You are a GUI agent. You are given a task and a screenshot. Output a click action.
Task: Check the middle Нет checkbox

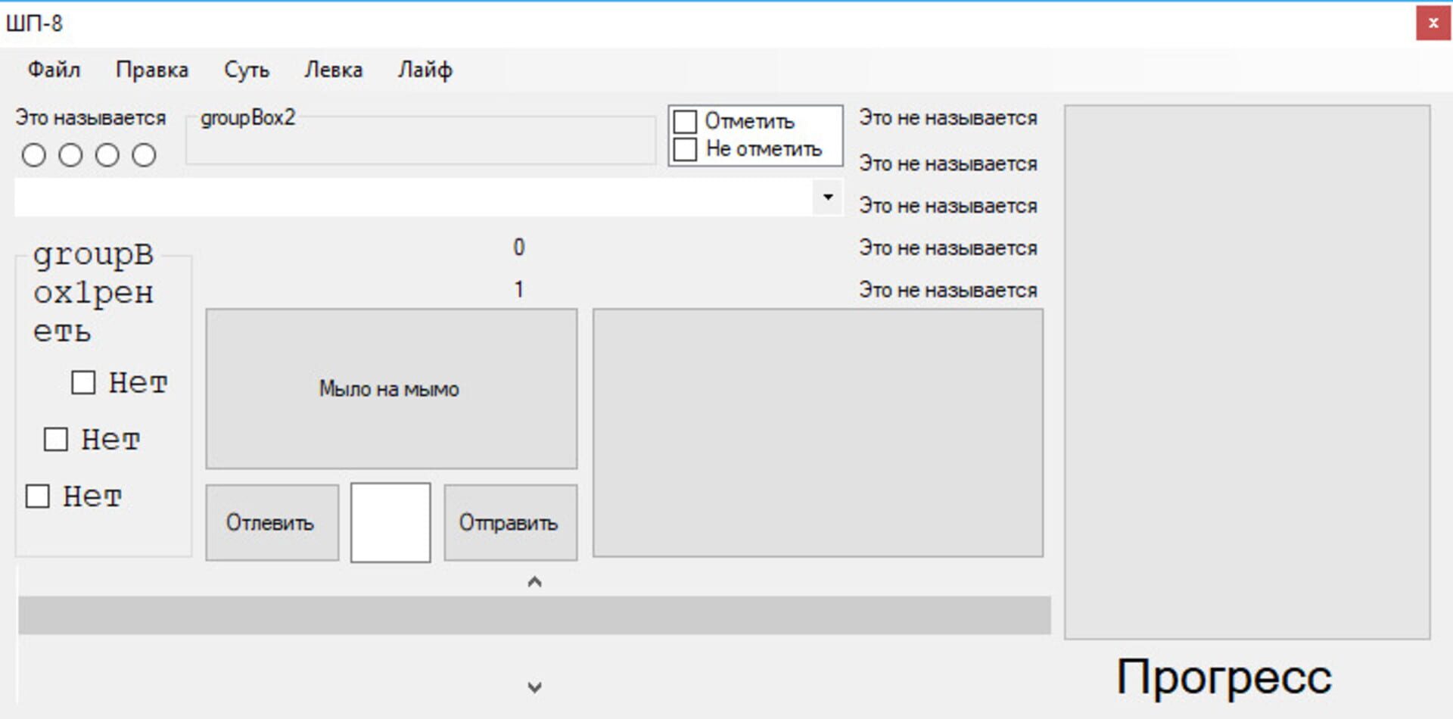coord(55,439)
